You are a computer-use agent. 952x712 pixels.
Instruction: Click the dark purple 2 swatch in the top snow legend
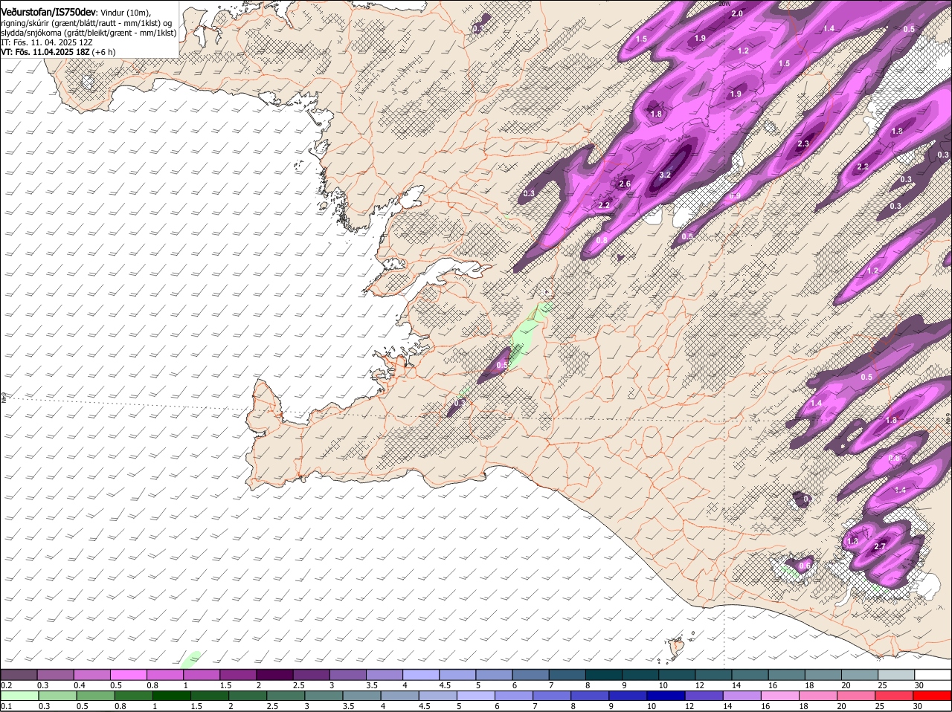click(275, 674)
